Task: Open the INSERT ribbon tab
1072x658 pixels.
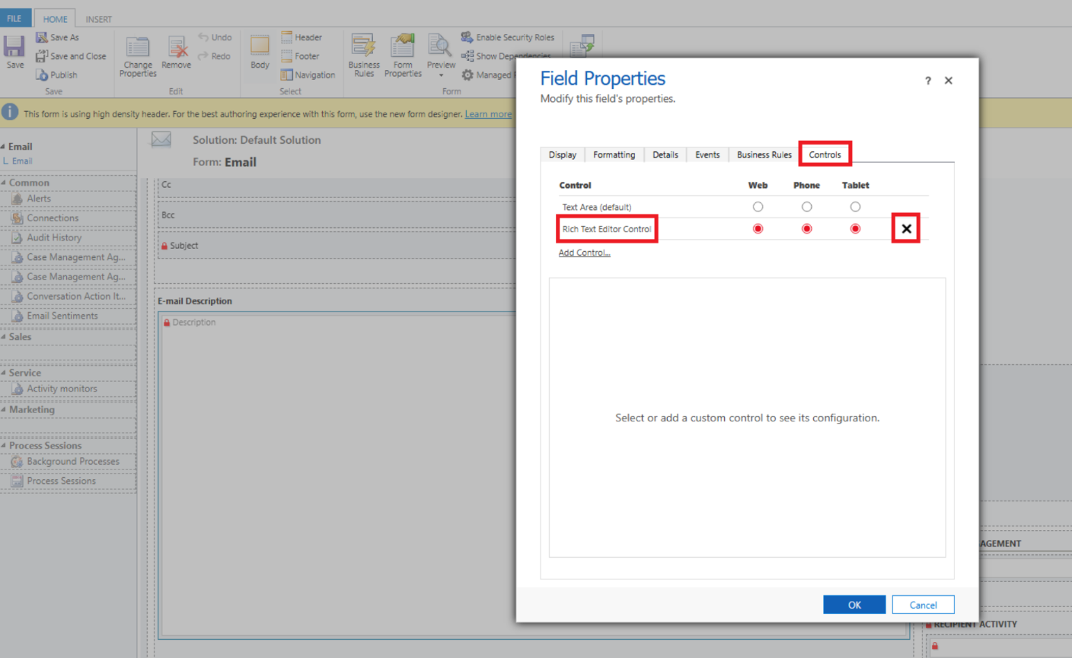Action: pos(98,19)
